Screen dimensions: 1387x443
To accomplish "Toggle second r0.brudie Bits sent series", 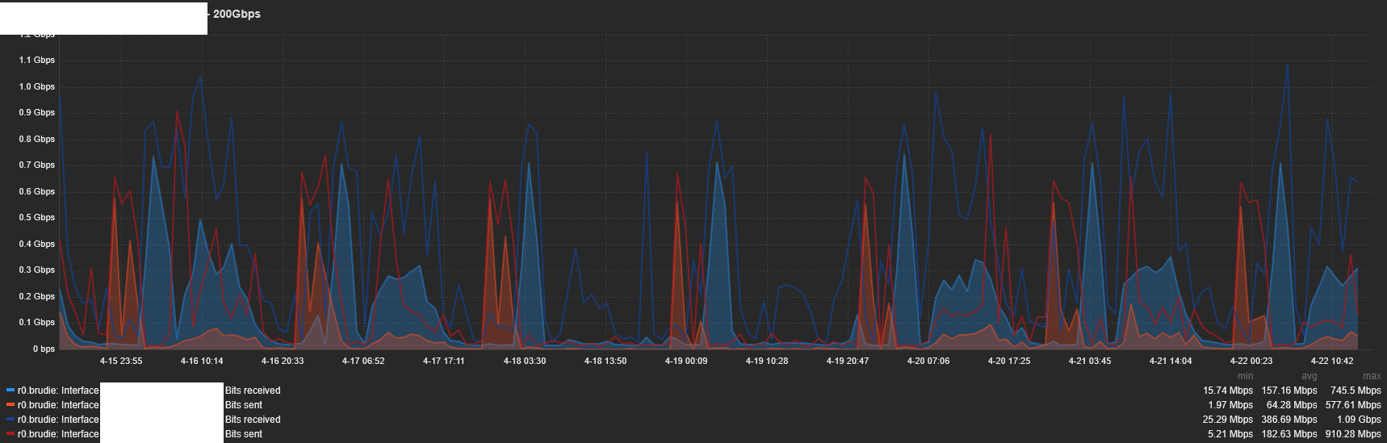I will 58,434.
